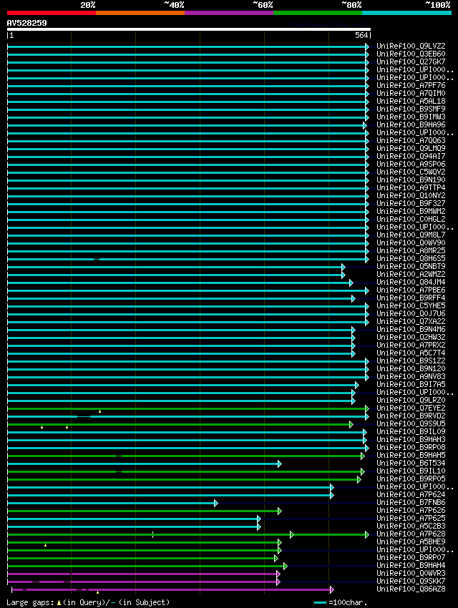Click the 564 end position label
Screen dimensions: 458x608
(x=361, y=35)
